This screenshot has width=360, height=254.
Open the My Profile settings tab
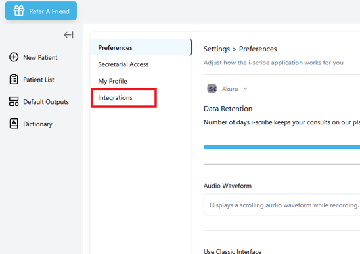tap(112, 81)
